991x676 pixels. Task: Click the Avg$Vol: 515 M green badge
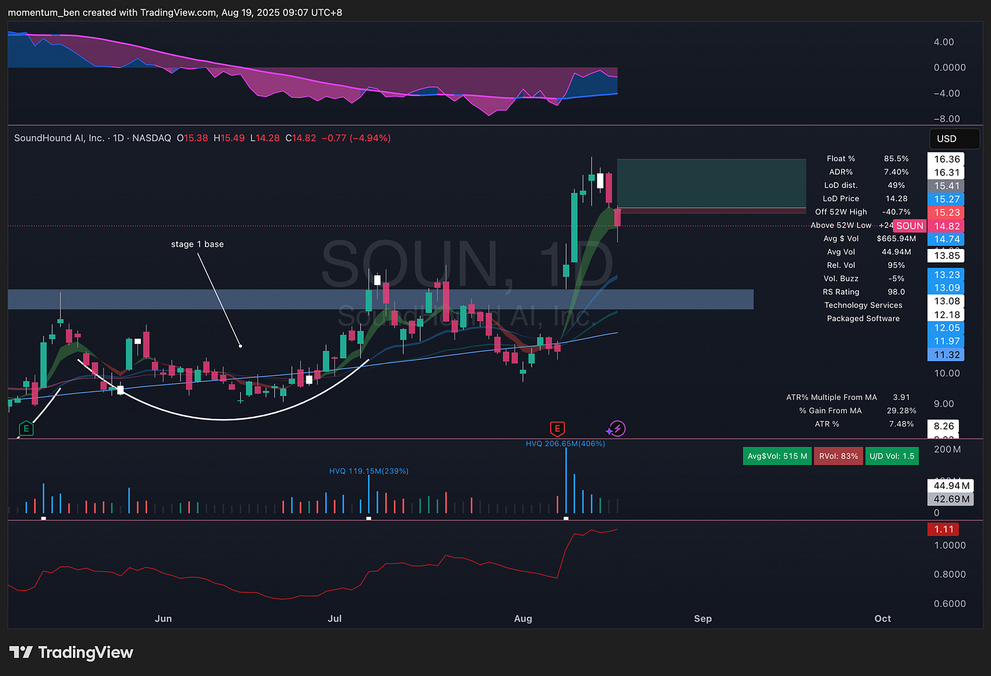777,456
